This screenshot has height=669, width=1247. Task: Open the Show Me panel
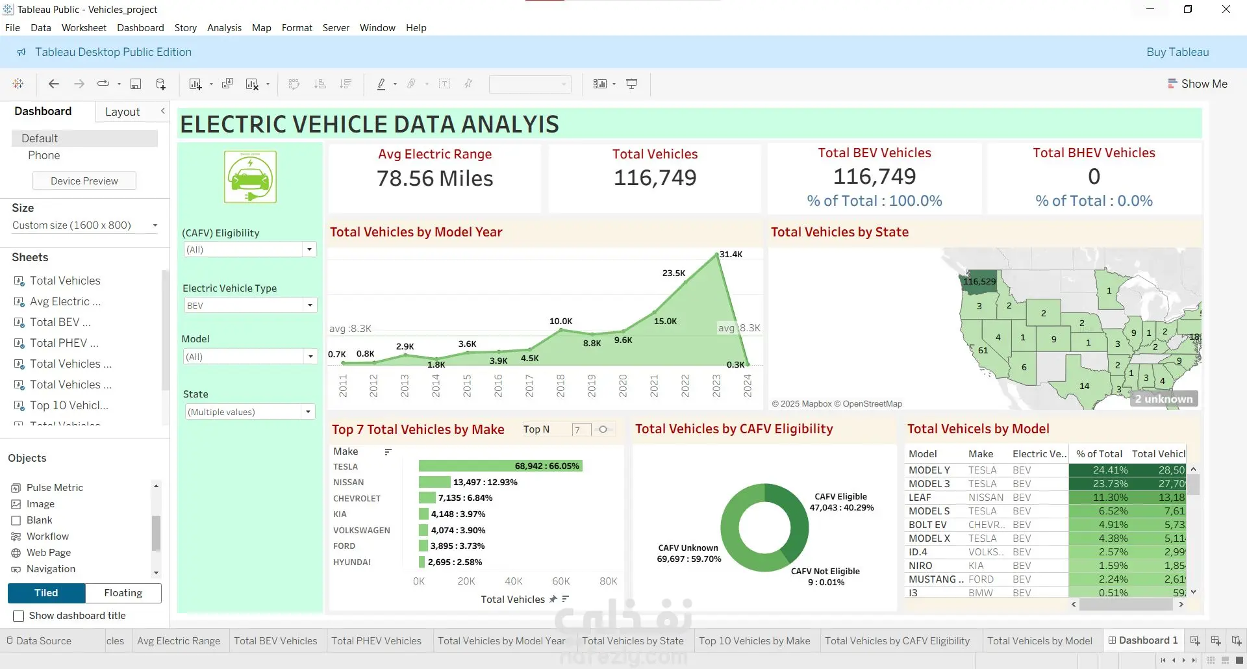1198,84
